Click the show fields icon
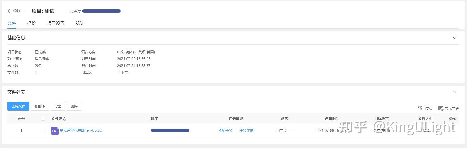467x148 pixels. 441,108
